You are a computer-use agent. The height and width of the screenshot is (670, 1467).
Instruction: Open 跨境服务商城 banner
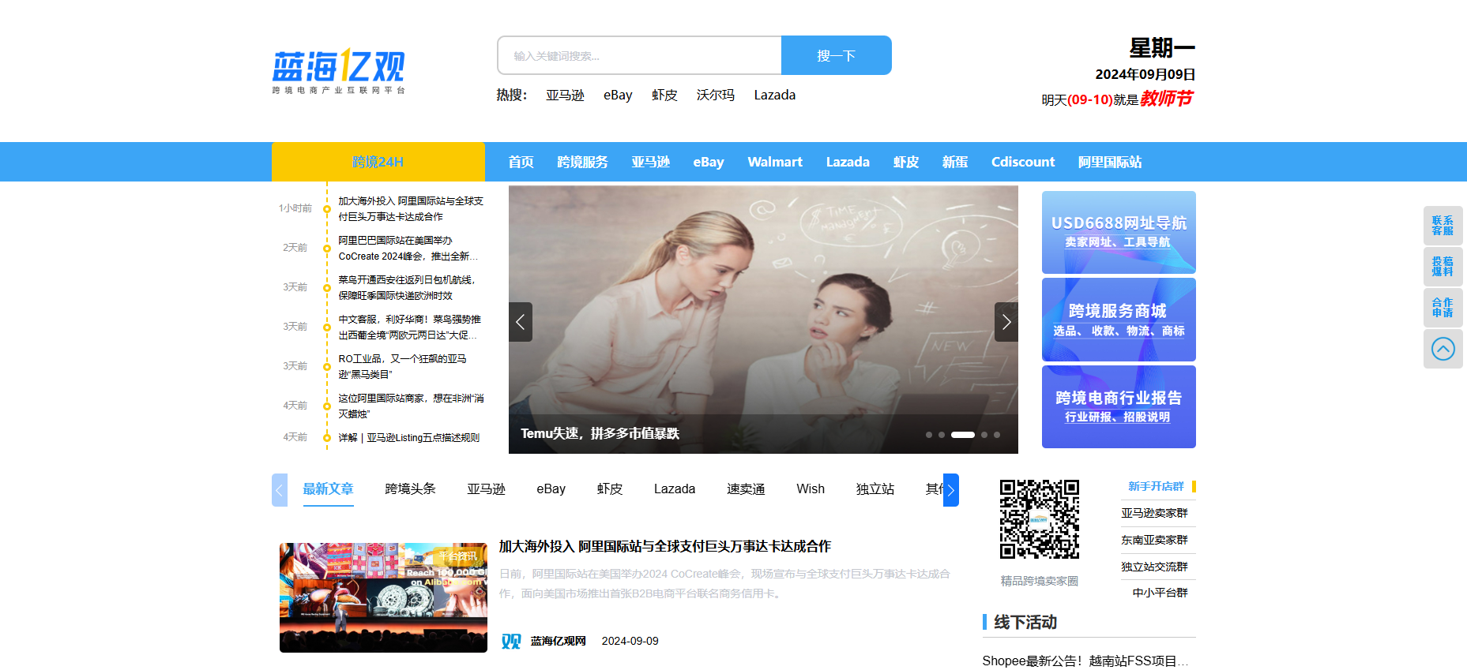pyautogui.click(x=1119, y=320)
